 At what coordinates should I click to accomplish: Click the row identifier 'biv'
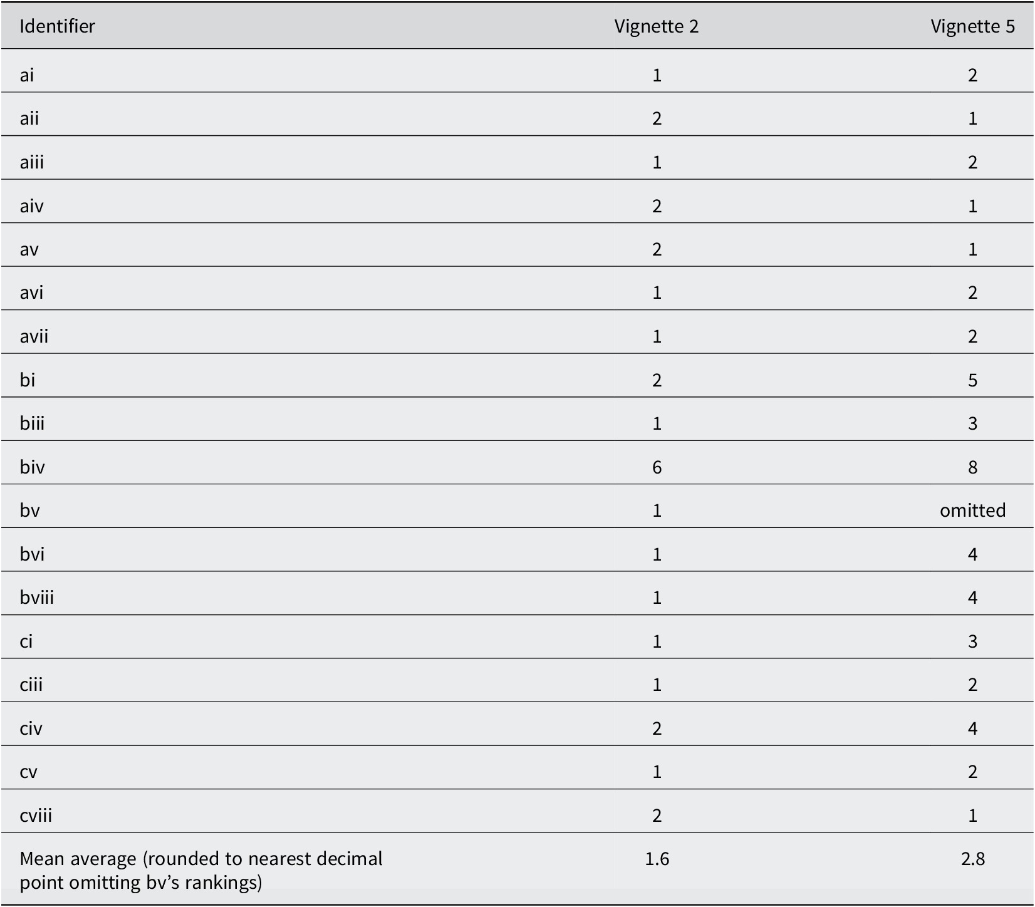[x=32, y=467]
